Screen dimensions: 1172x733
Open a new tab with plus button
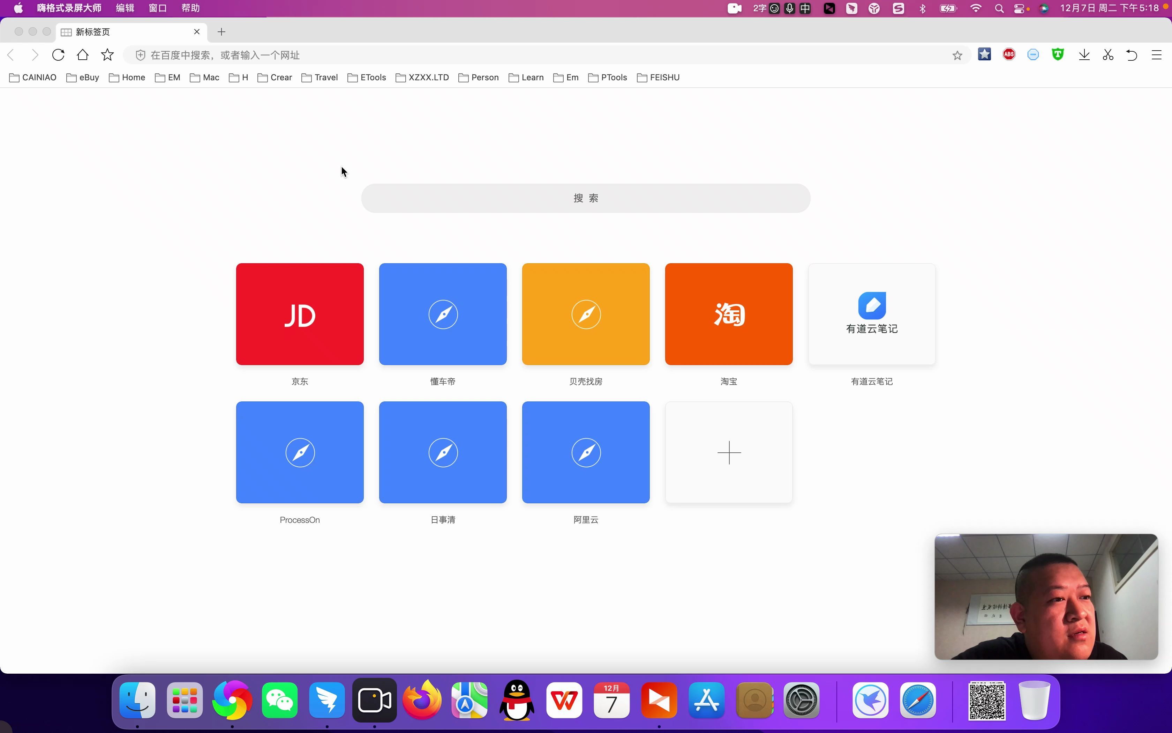click(221, 31)
